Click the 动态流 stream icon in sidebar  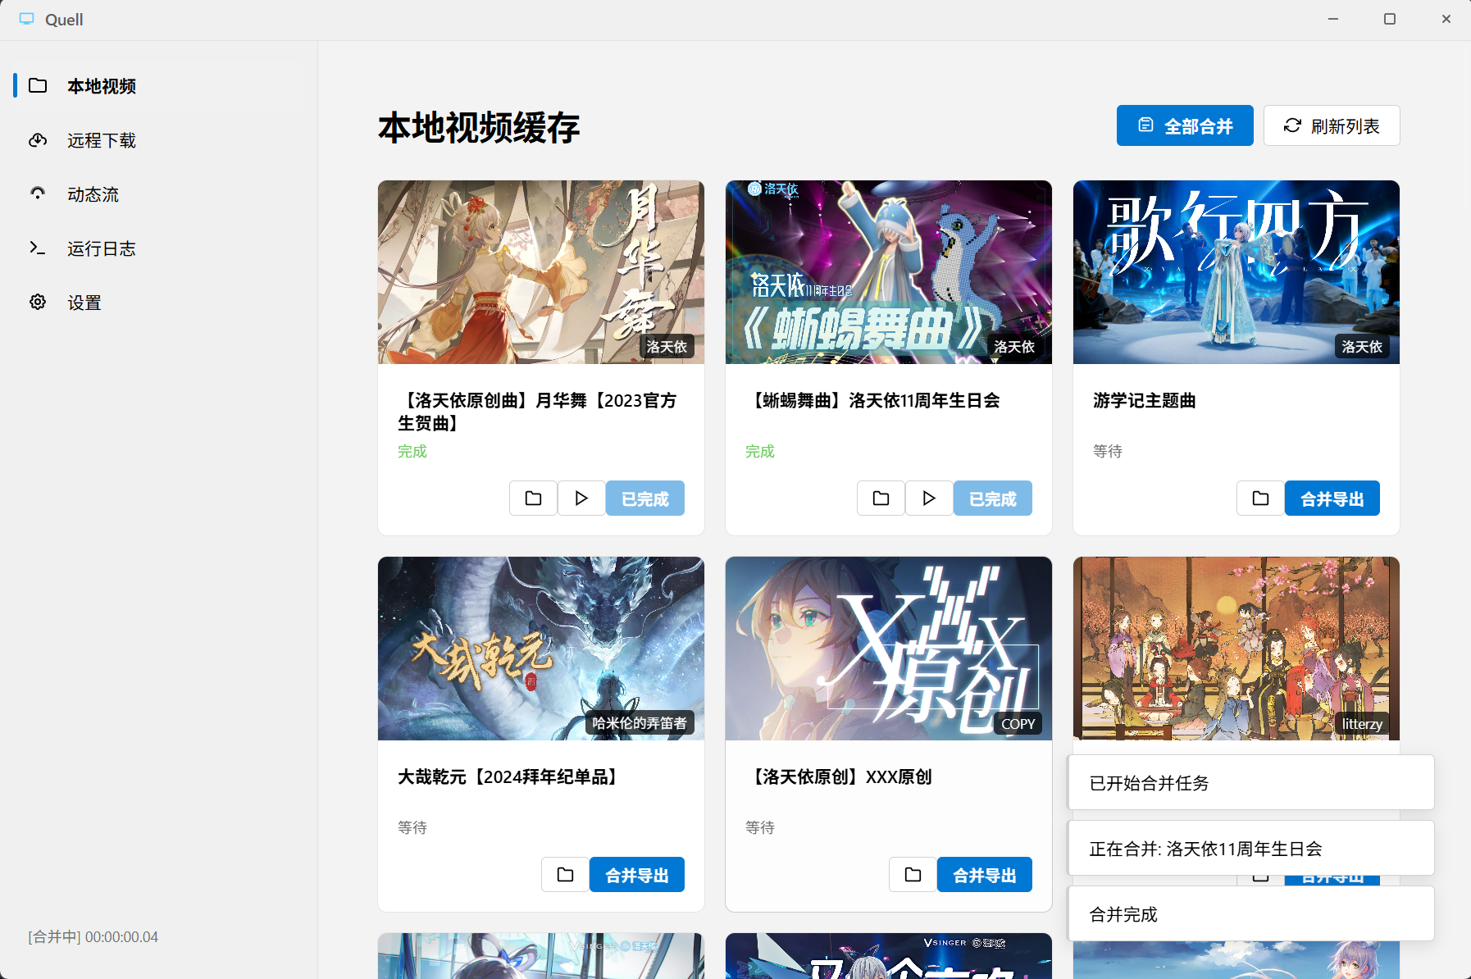(38, 194)
